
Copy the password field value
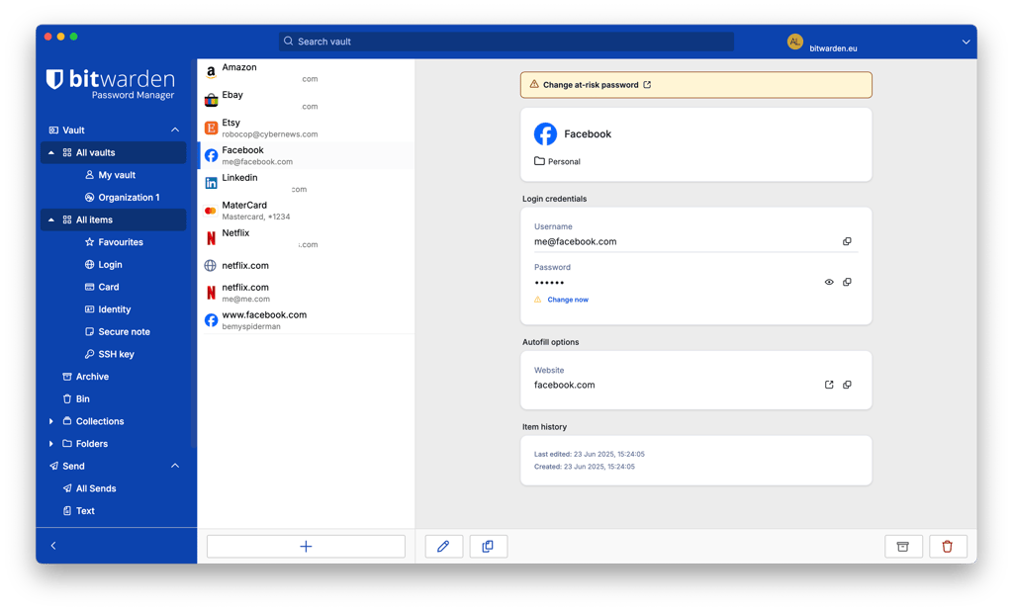[x=847, y=282]
